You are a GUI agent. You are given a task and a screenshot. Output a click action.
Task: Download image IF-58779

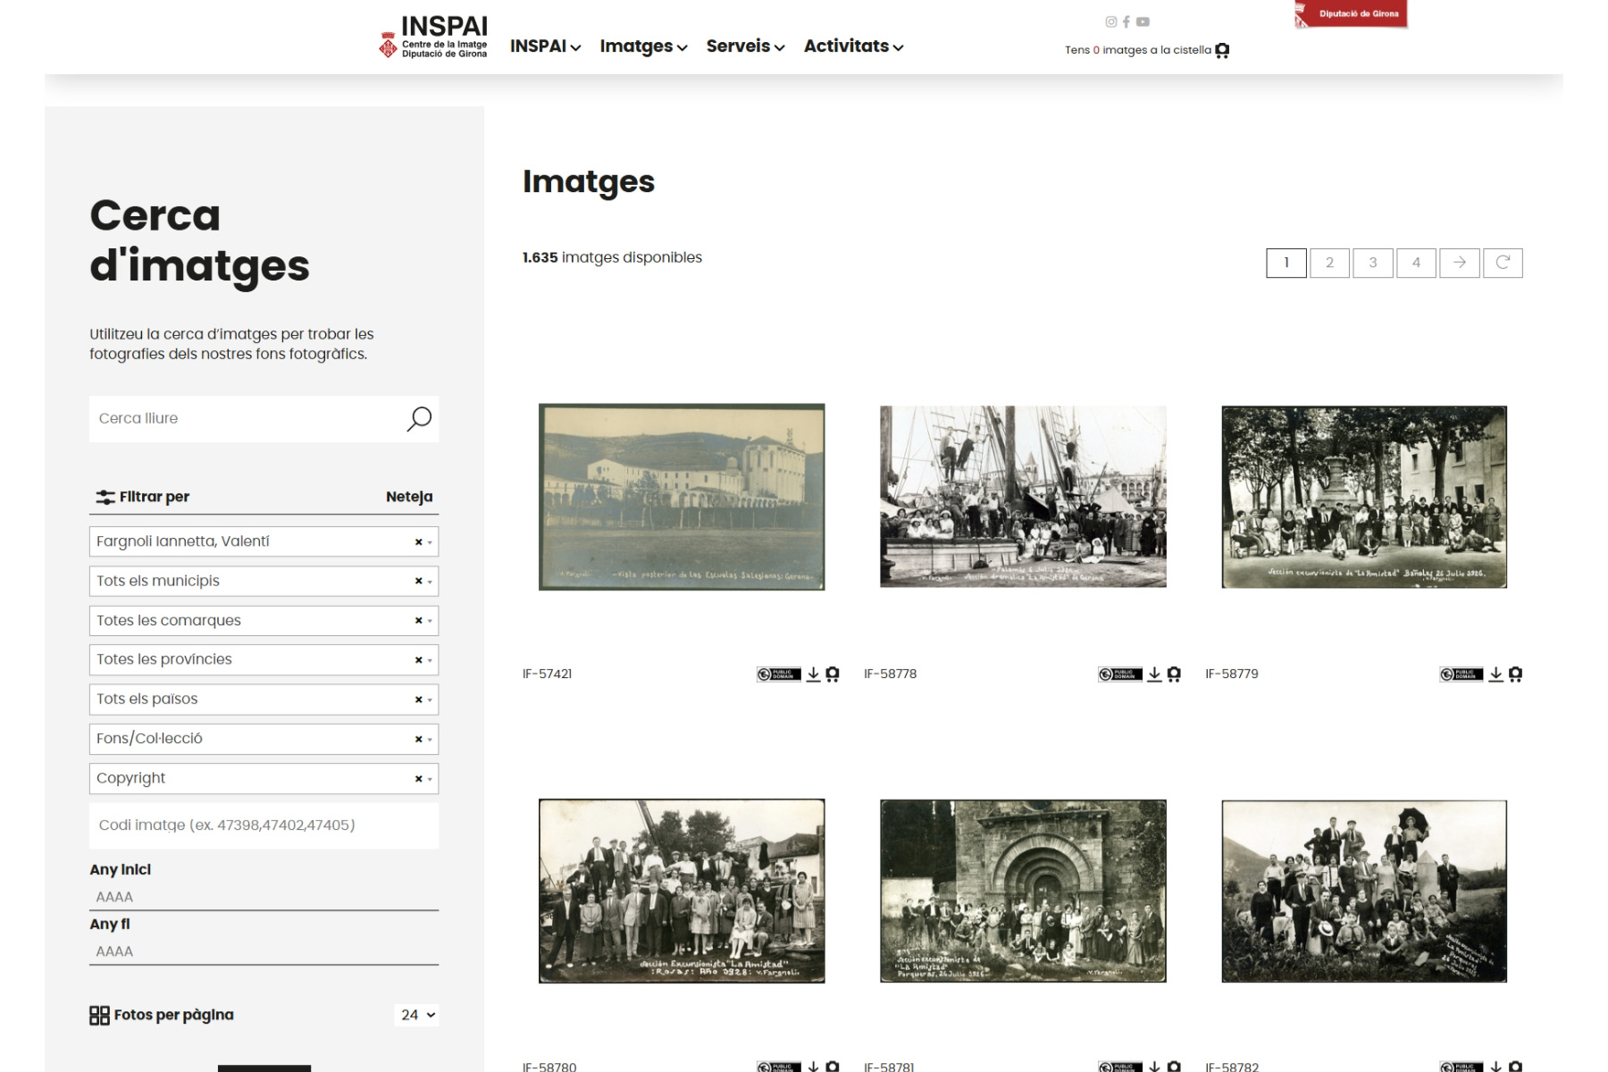coord(1495,674)
